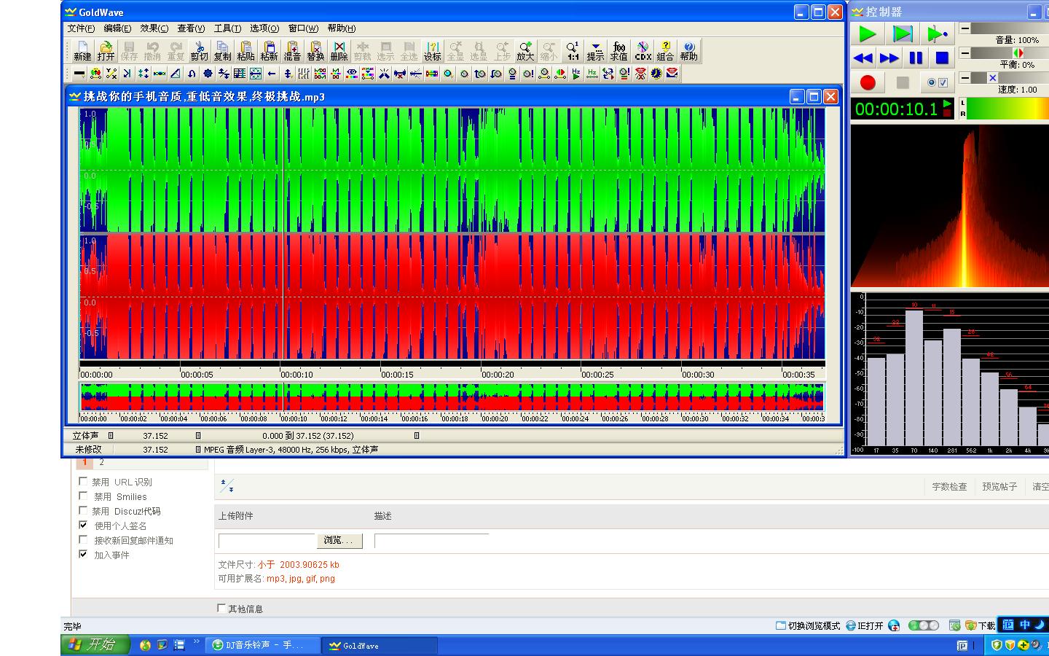Click the 描述 description input field
1049x656 pixels.
coord(431,540)
